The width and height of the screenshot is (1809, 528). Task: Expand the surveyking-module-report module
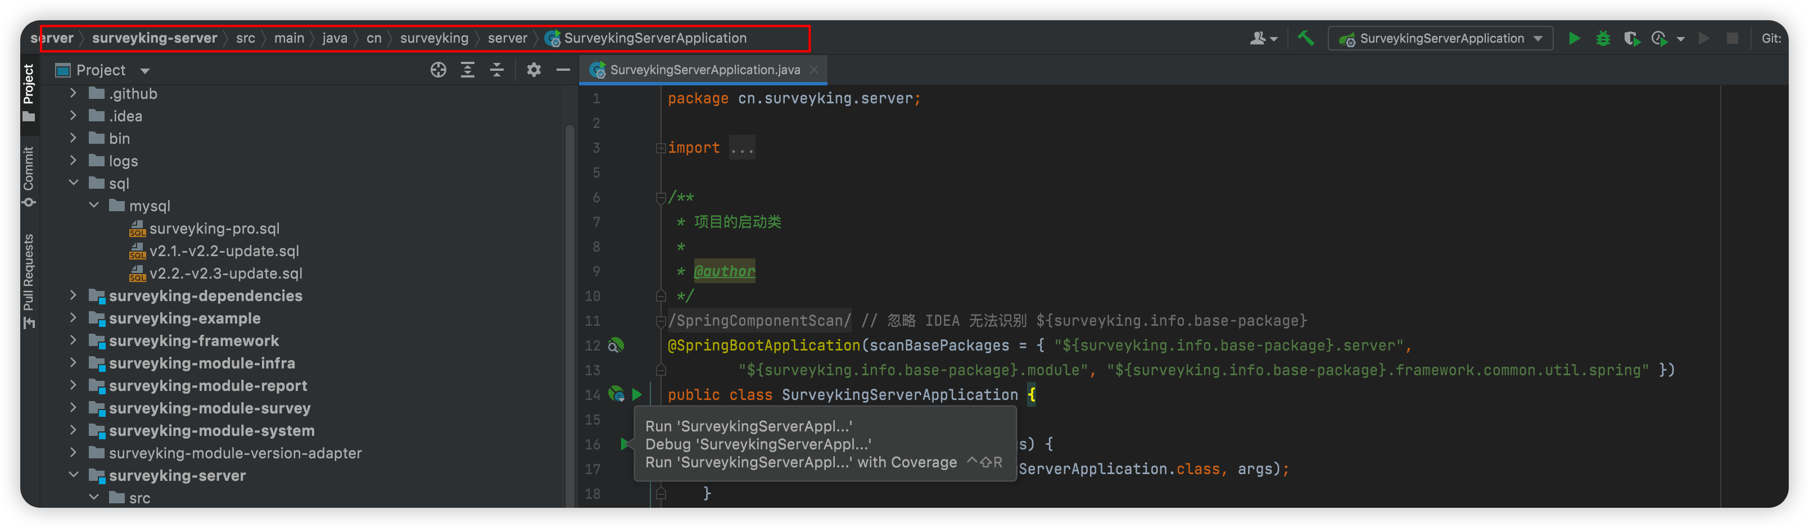tap(73, 385)
